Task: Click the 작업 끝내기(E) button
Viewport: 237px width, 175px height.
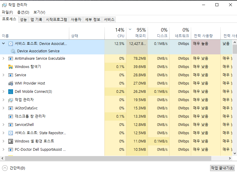Action: 222,168
